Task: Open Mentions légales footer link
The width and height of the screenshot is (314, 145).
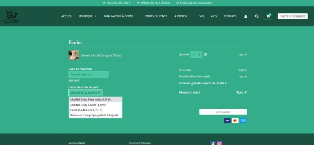Action: pyautogui.click(x=77, y=143)
